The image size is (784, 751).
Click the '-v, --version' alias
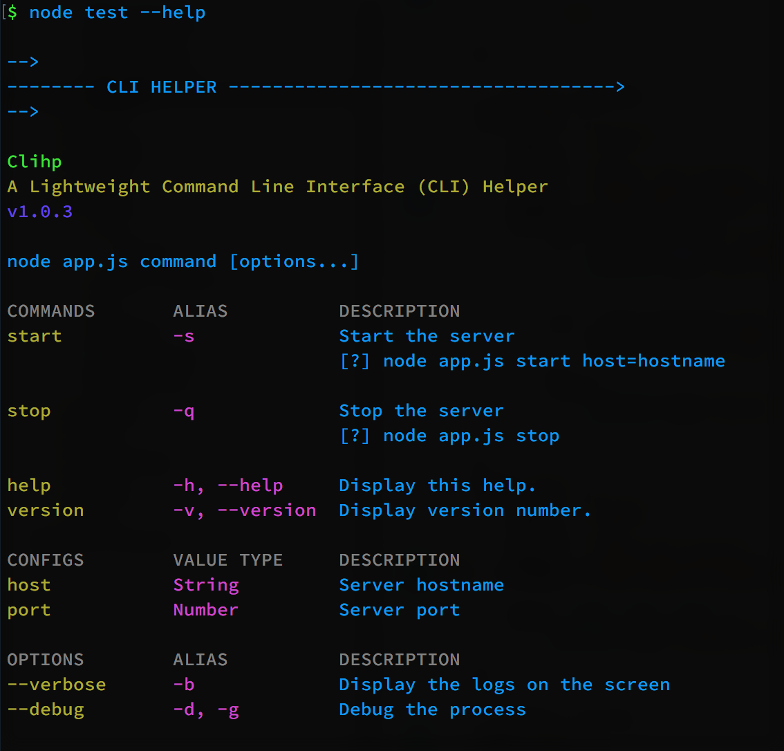point(245,510)
